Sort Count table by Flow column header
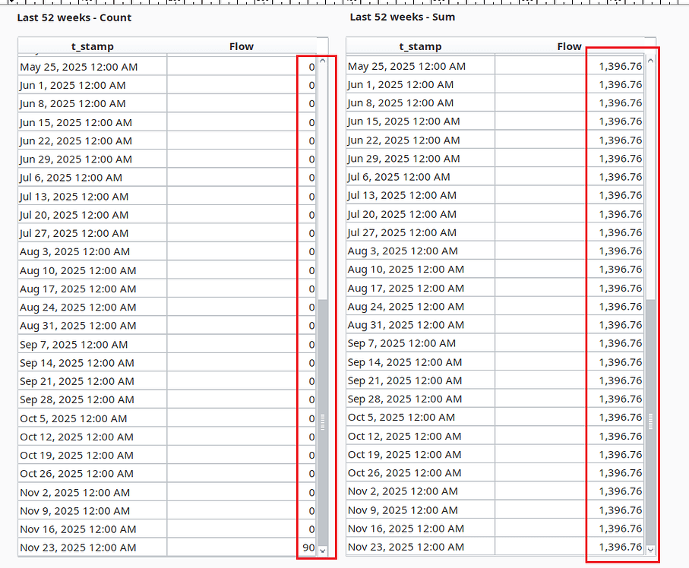This screenshot has width=689, height=568. pyautogui.click(x=241, y=46)
